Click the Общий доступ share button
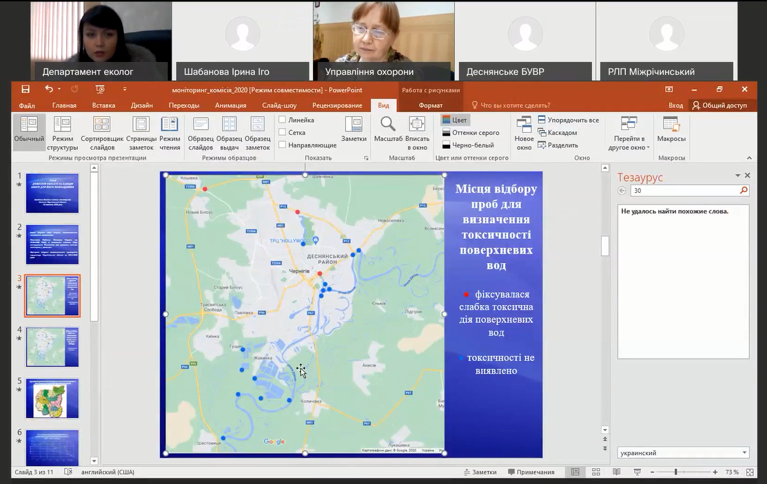This screenshot has height=484, width=767. tap(719, 105)
